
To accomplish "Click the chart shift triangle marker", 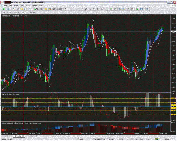I will pyautogui.click(x=137, y=15).
